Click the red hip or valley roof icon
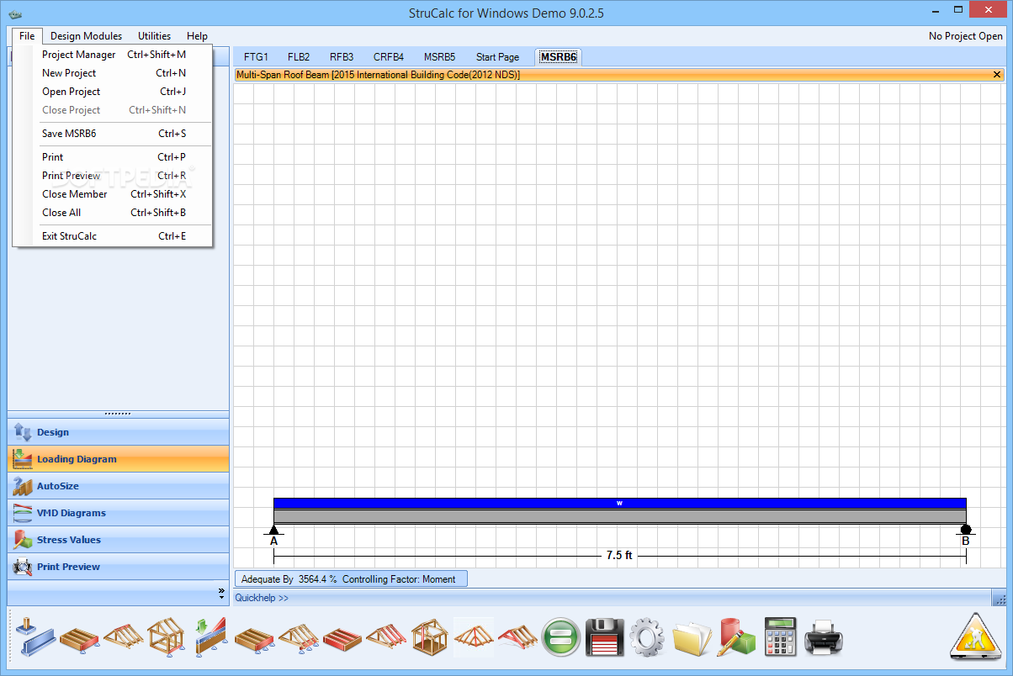This screenshot has width=1013, height=676. (517, 637)
